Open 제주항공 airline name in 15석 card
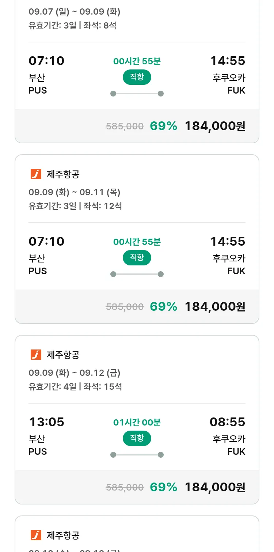Screen dimensions: 274x552 (63, 355)
